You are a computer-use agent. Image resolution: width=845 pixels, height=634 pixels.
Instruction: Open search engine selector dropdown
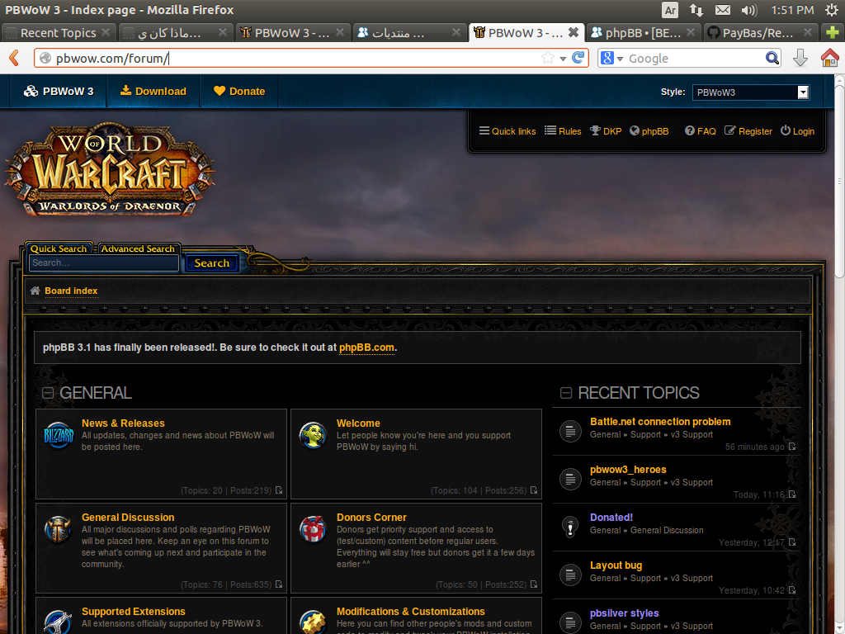(611, 58)
